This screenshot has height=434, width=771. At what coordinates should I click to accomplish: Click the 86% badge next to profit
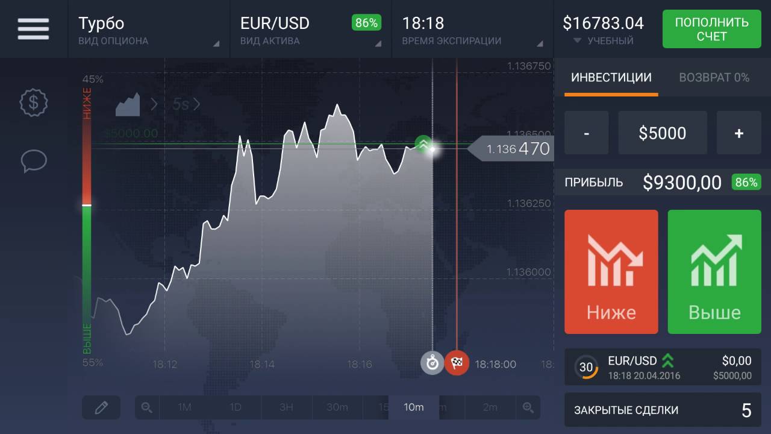pyautogui.click(x=746, y=182)
